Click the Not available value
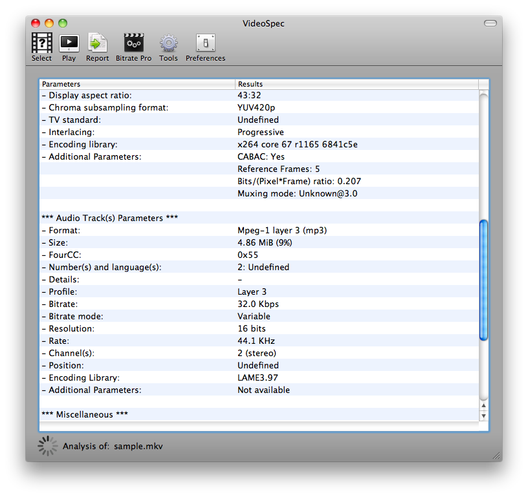The width and height of the screenshot is (528, 497). (263, 390)
